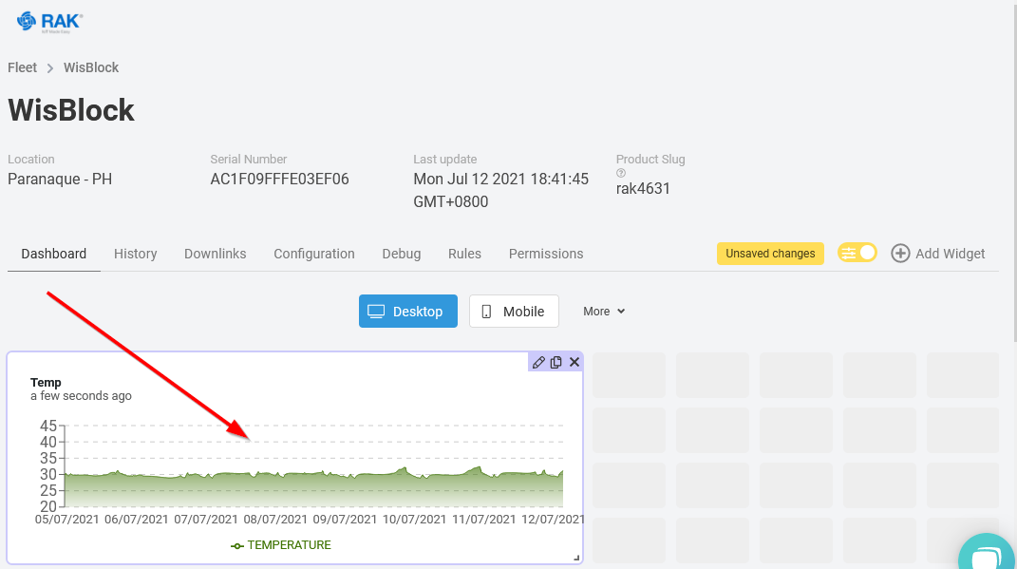Click the Unsaved changes badge

(x=770, y=253)
